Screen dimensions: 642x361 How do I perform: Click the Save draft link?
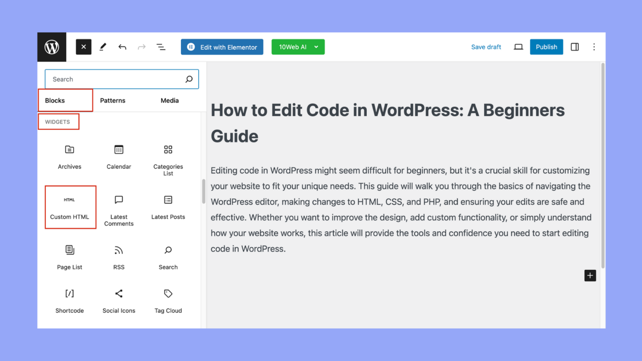click(x=486, y=47)
